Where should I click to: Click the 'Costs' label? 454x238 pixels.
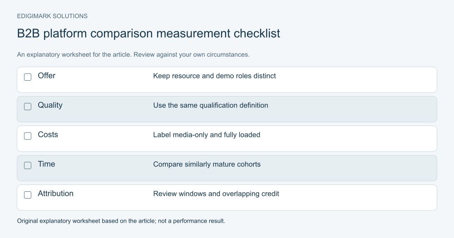pos(48,135)
